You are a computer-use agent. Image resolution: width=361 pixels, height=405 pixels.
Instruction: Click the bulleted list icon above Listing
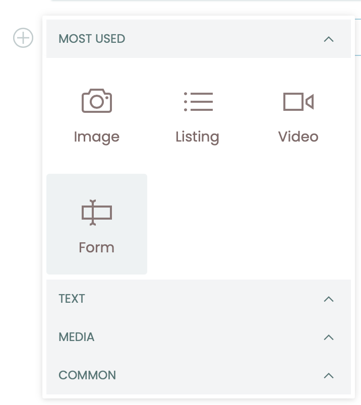pyautogui.click(x=198, y=101)
